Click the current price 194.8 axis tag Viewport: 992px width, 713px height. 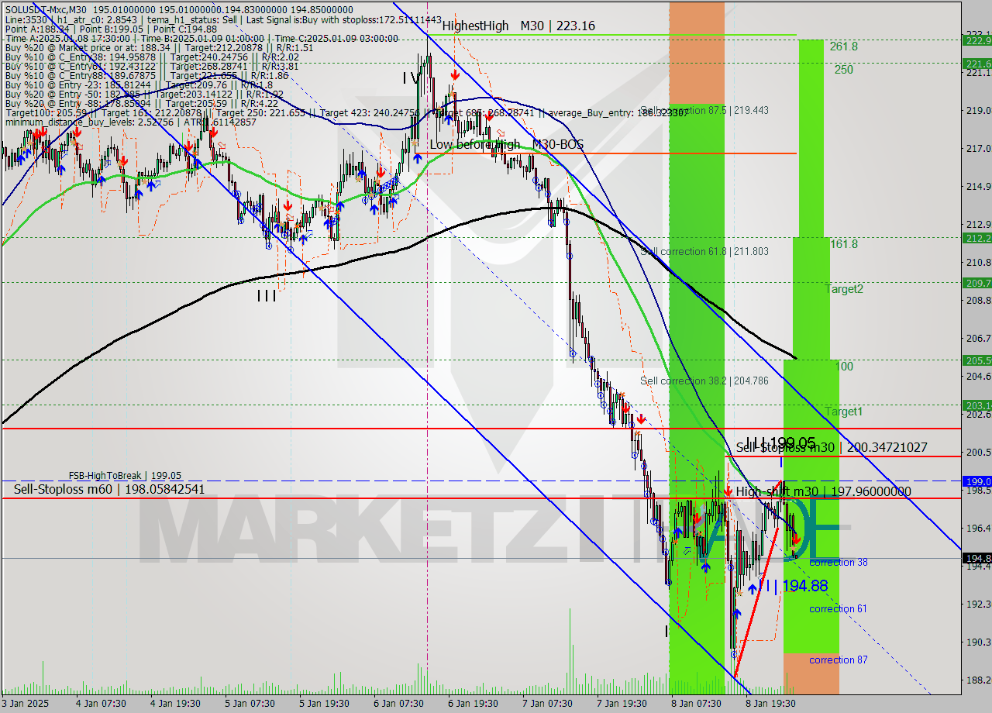(x=977, y=558)
